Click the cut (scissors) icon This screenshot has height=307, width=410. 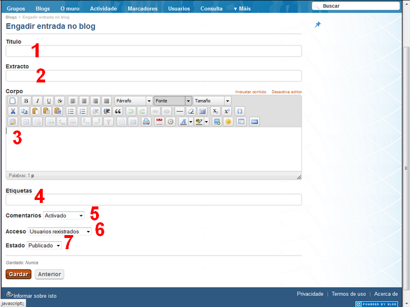(x=13, y=111)
